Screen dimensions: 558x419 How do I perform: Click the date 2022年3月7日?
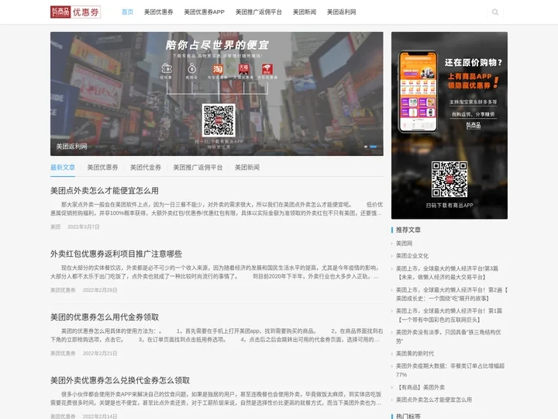pyautogui.click(x=84, y=227)
